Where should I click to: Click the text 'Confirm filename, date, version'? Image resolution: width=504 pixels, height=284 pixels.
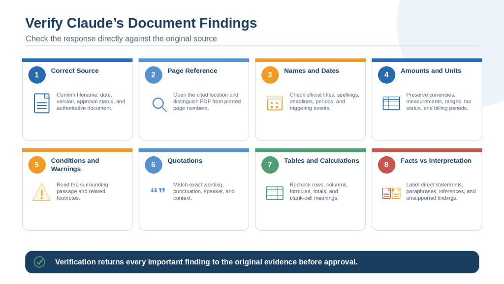pos(91,102)
